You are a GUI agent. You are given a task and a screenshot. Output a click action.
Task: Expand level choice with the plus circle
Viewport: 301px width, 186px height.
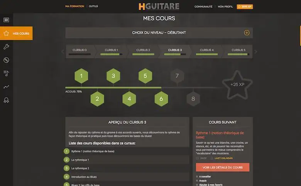click(x=247, y=33)
